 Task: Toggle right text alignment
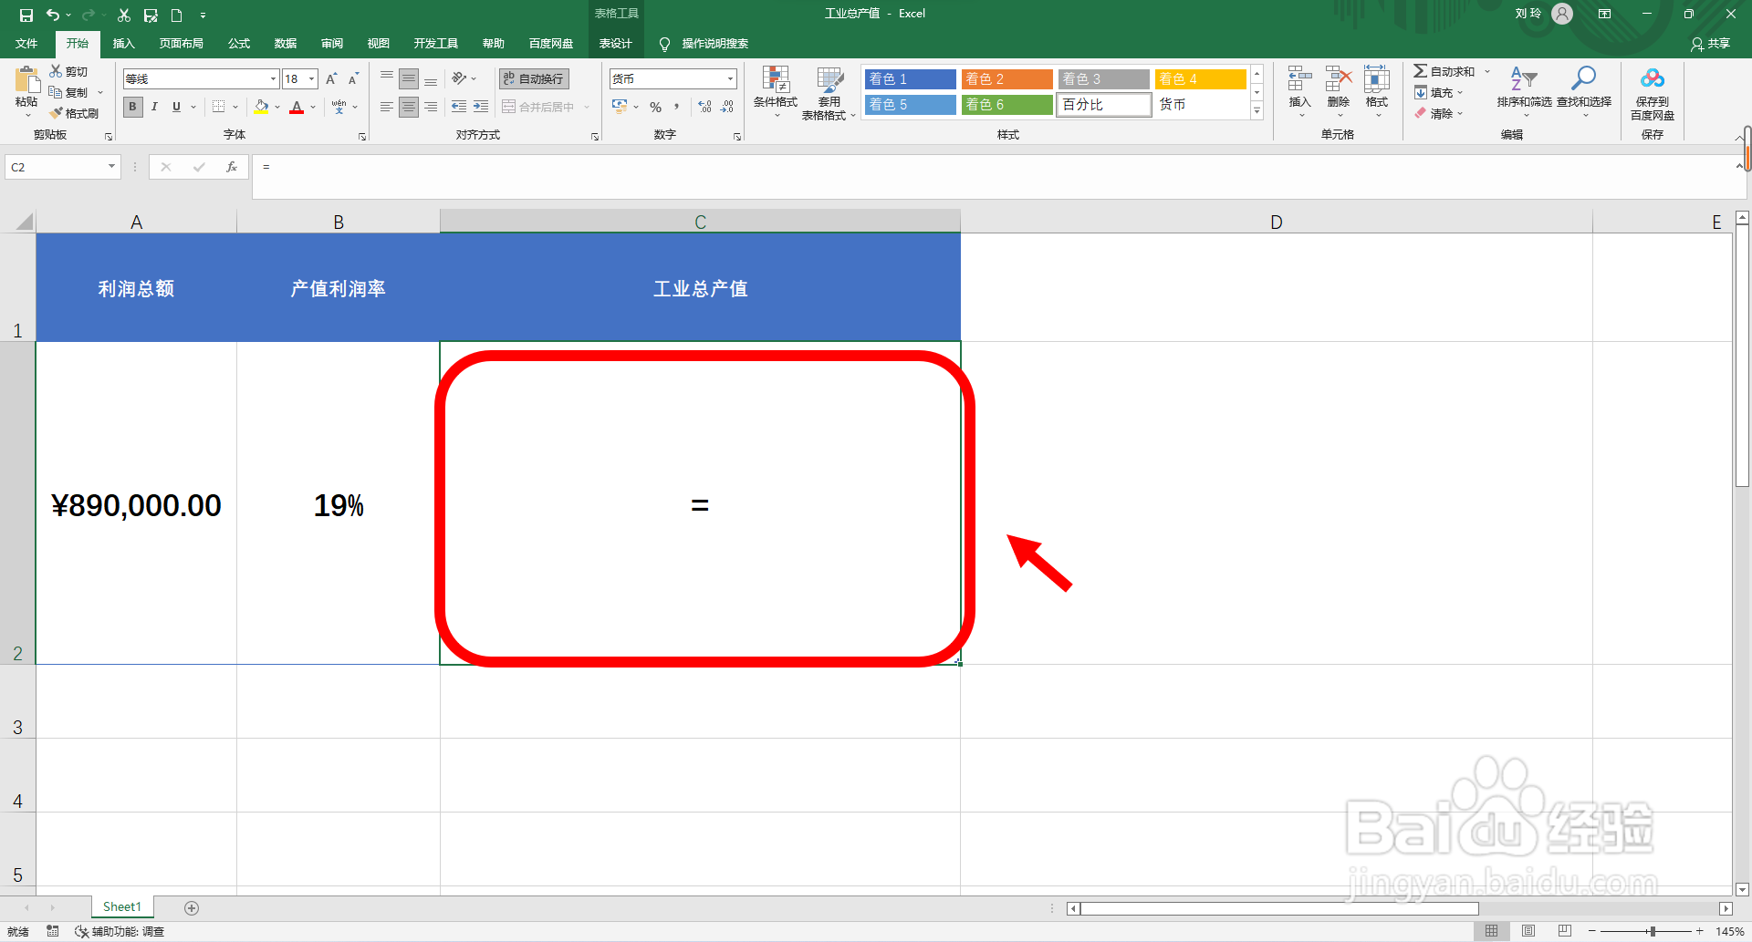(x=431, y=107)
